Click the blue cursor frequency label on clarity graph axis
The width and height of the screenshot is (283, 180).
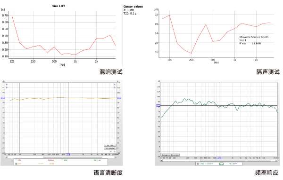click(68, 155)
